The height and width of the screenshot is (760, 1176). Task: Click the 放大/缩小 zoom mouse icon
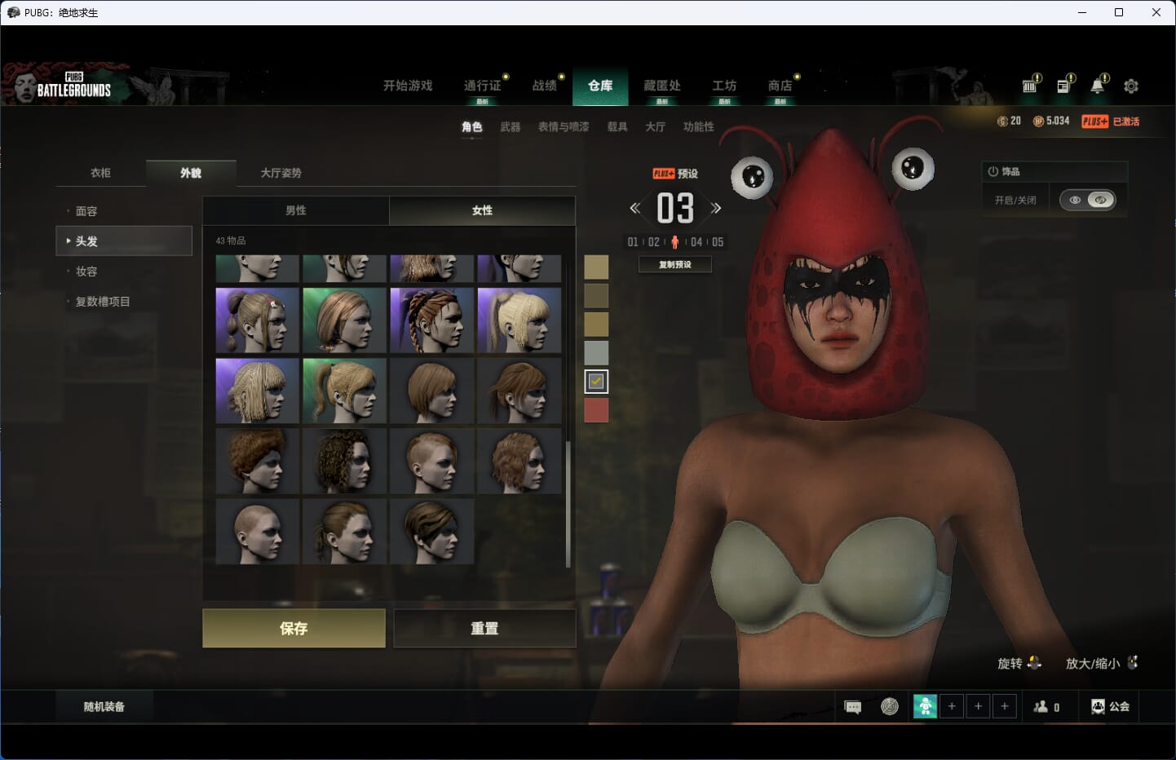pyautogui.click(x=1132, y=662)
